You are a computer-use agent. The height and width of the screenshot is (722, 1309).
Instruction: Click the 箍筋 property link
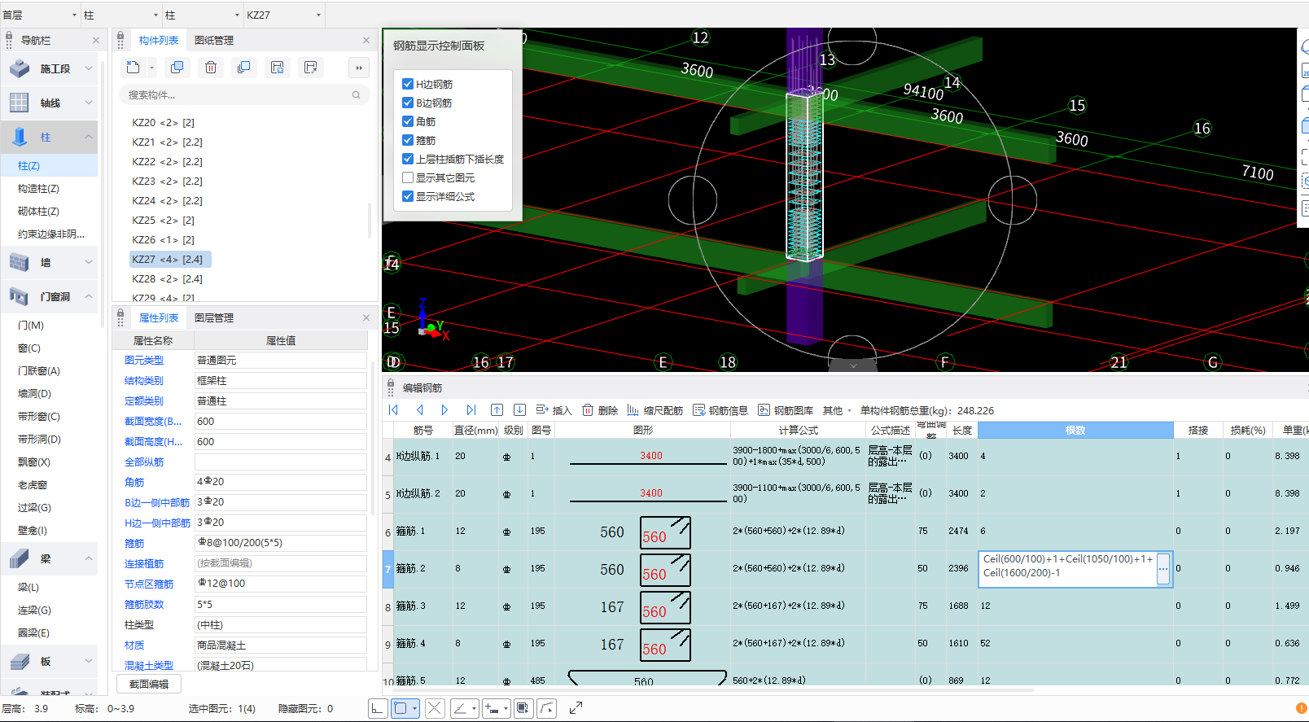tap(134, 543)
